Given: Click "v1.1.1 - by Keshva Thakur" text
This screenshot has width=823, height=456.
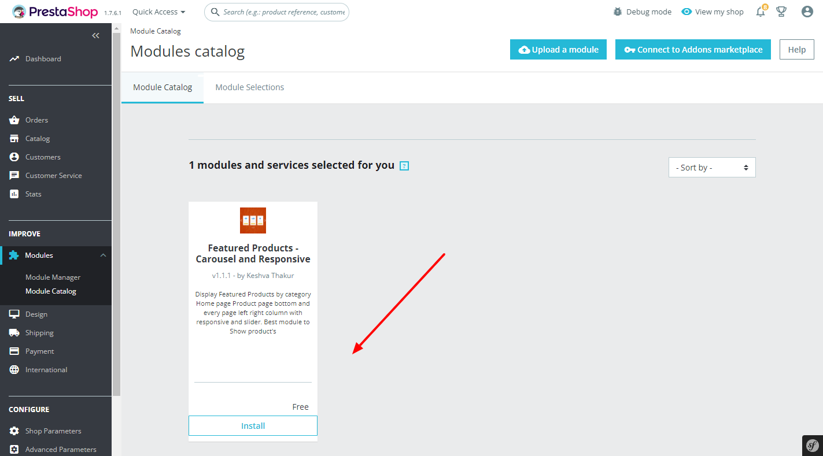Looking at the screenshot, I should tap(253, 276).
